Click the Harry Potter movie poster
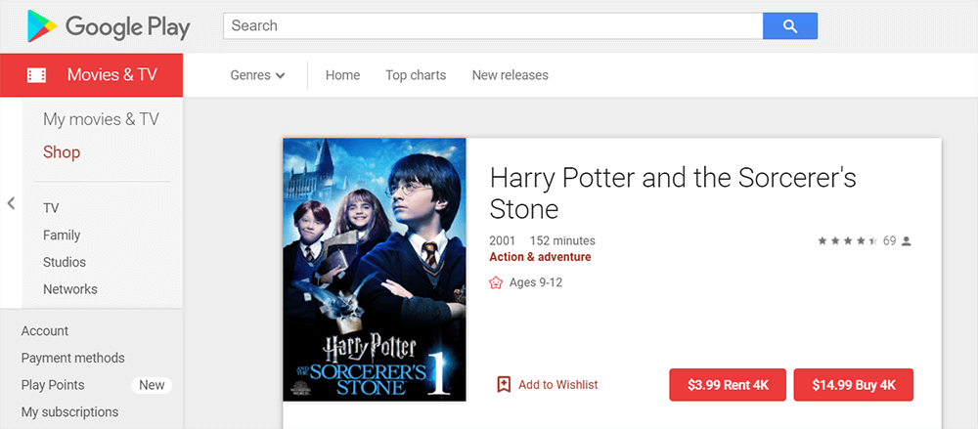The height and width of the screenshot is (429, 978). tap(375, 270)
